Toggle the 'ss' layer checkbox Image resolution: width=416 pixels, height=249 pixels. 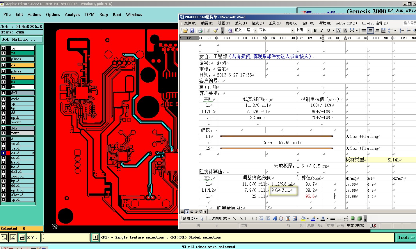(3, 77)
